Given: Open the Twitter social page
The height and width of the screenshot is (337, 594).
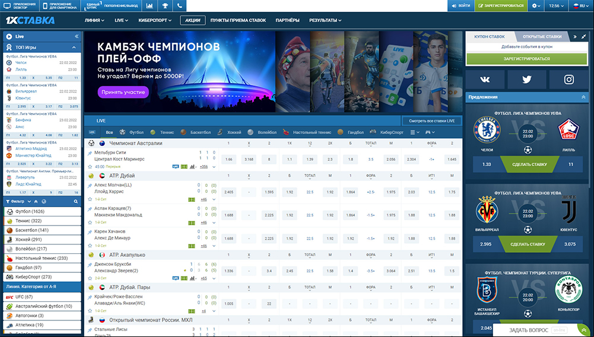Looking at the screenshot, I should pos(526,79).
